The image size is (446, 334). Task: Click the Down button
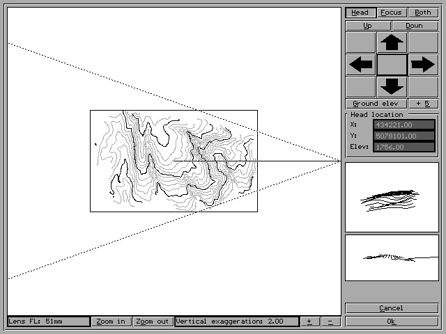415,26
